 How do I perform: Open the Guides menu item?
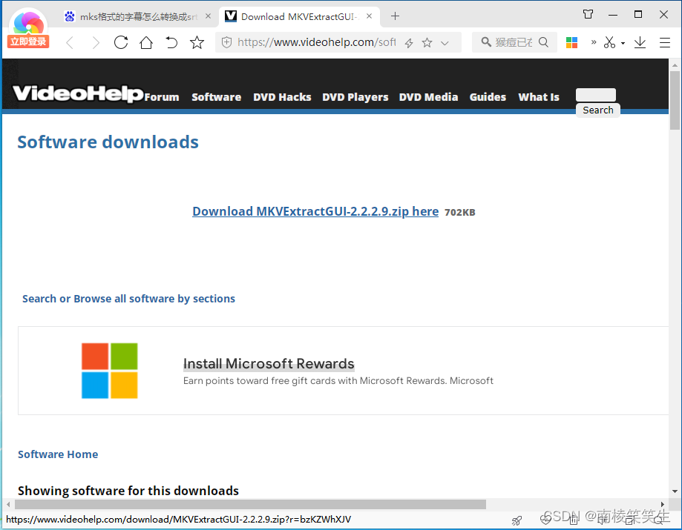pyautogui.click(x=488, y=97)
